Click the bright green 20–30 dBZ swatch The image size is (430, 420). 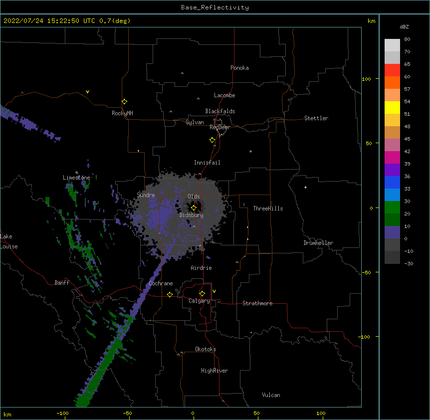tap(392, 208)
